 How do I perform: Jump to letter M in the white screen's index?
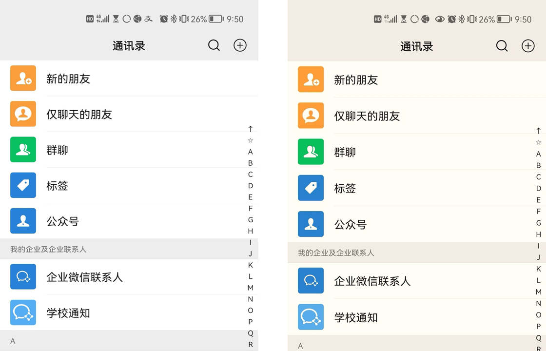[251, 288]
